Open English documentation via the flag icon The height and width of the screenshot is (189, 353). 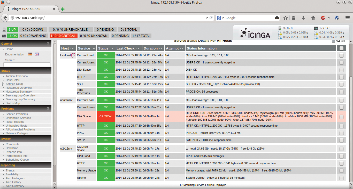[x=37, y=54]
